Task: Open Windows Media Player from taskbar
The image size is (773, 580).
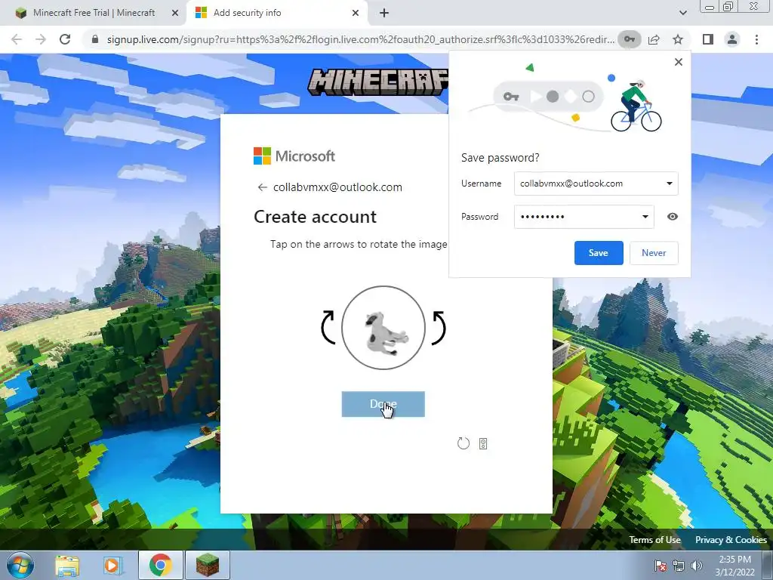Action: [112, 566]
